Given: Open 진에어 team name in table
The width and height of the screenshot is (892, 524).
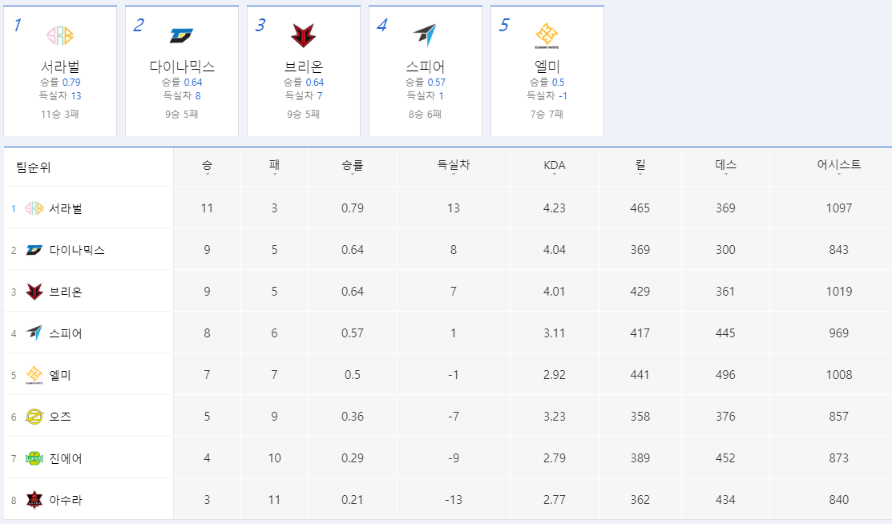Looking at the screenshot, I should click(x=66, y=458).
